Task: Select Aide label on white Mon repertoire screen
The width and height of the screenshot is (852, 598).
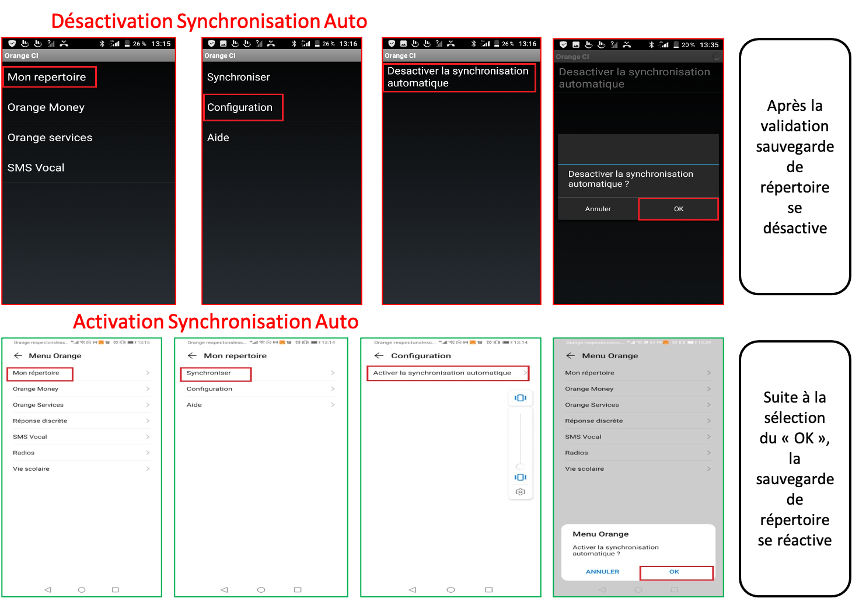Action: tap(194, 404)
